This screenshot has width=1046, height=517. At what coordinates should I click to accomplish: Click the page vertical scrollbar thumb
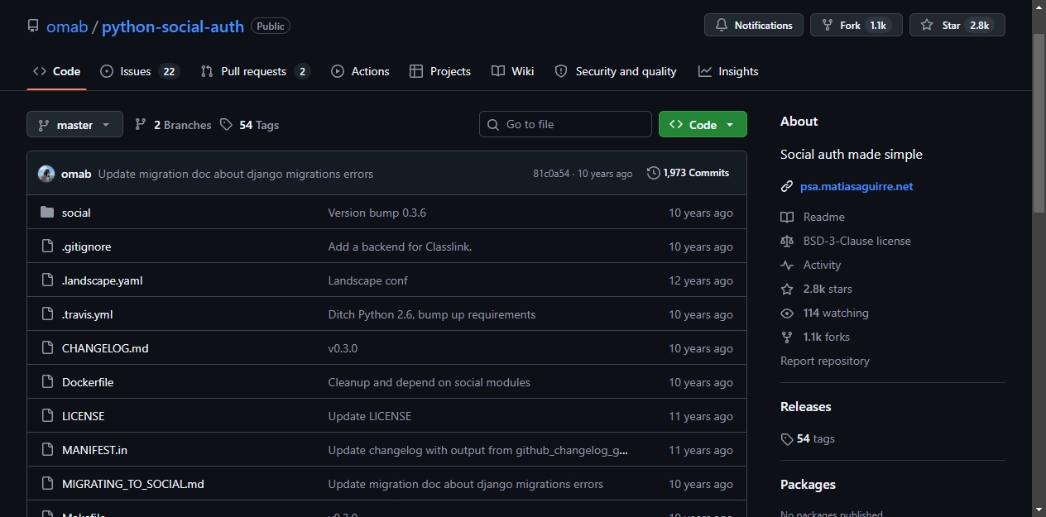click(x=1039, y=124)
